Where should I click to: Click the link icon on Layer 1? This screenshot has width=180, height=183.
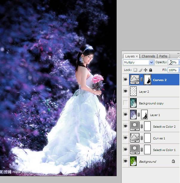[139, 115]
